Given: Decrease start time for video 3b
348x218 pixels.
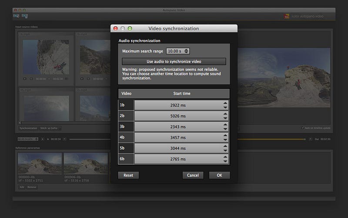Looking at the screenshot, I should tap(225, 129).
